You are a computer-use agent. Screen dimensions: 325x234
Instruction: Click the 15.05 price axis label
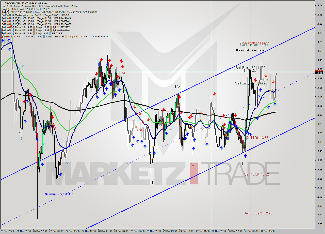[319, 5]
